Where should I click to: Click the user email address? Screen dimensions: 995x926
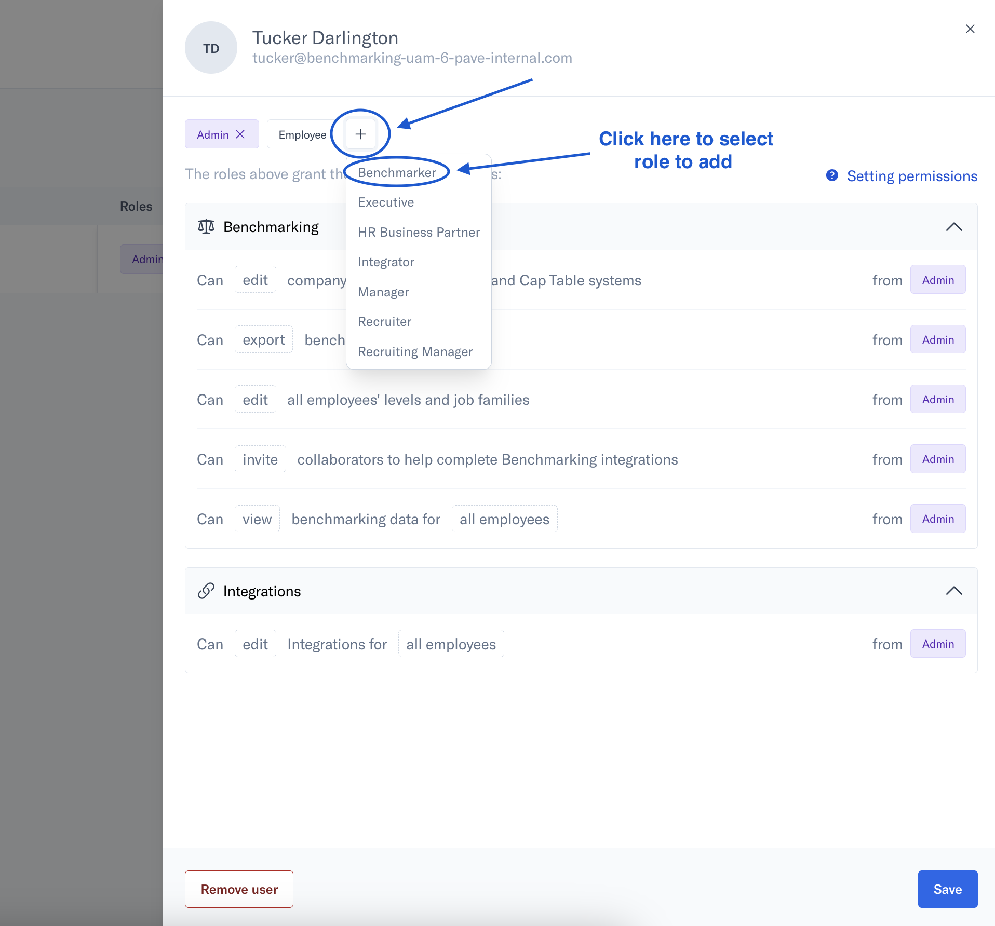click(x=412, y=58)
